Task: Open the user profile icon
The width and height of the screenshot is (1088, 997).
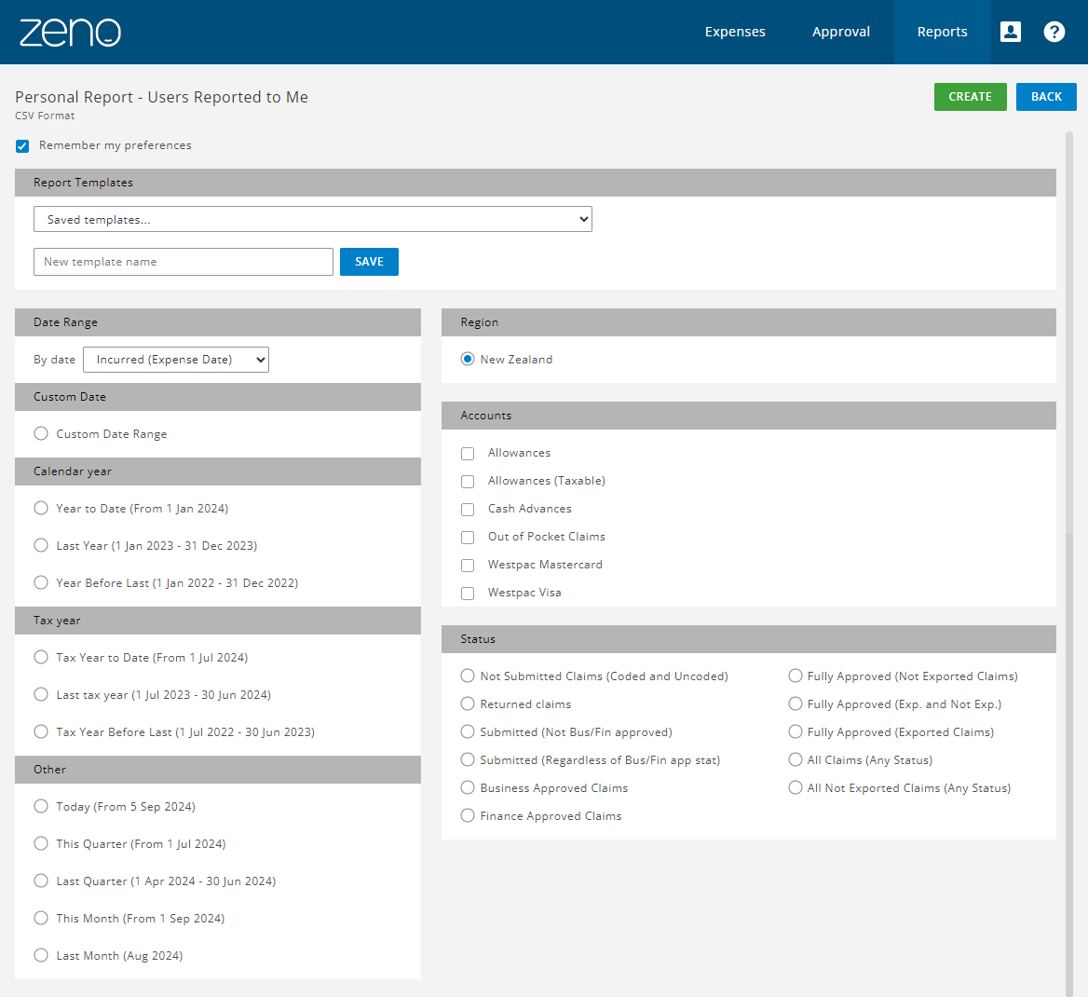Action: point(1011,32)
